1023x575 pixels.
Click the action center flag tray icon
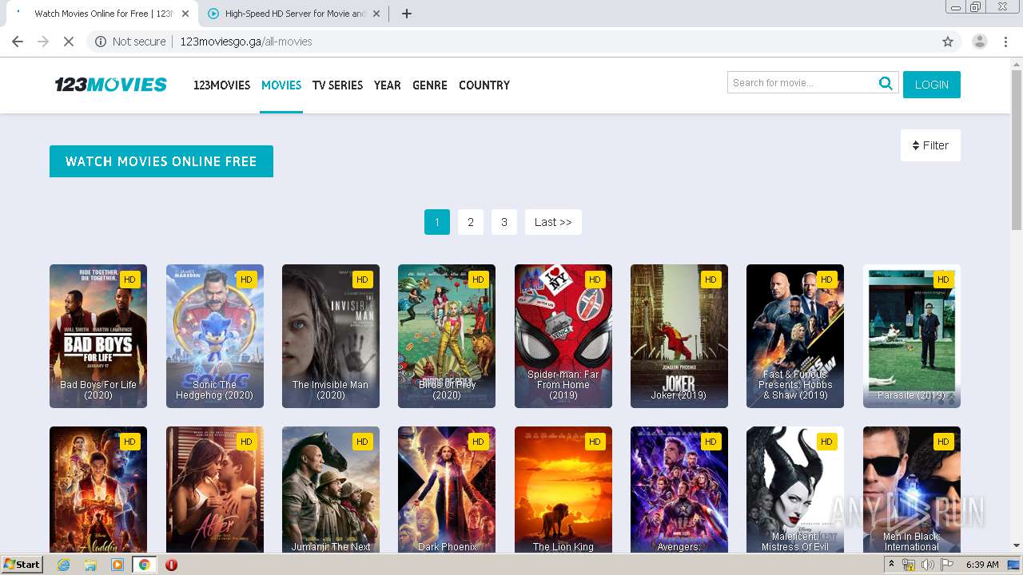click(946, 565)
